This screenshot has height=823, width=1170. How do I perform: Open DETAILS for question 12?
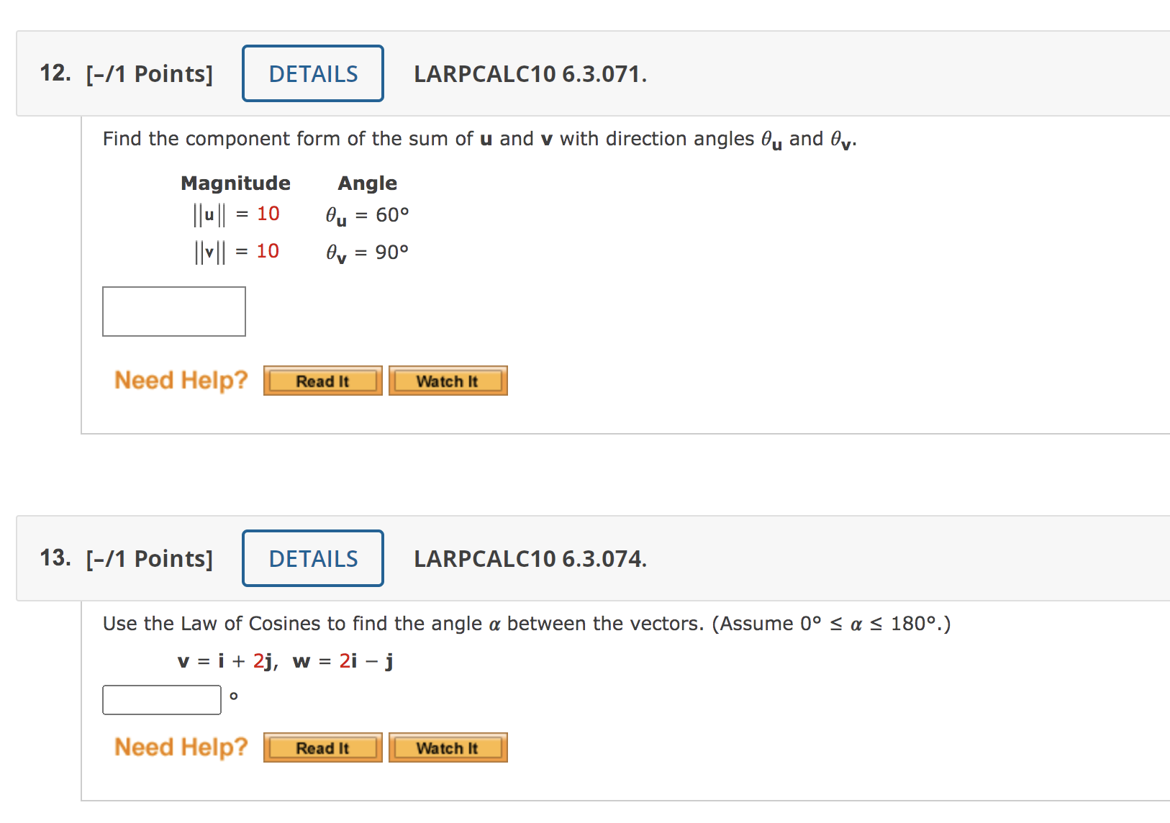[312, 73]
